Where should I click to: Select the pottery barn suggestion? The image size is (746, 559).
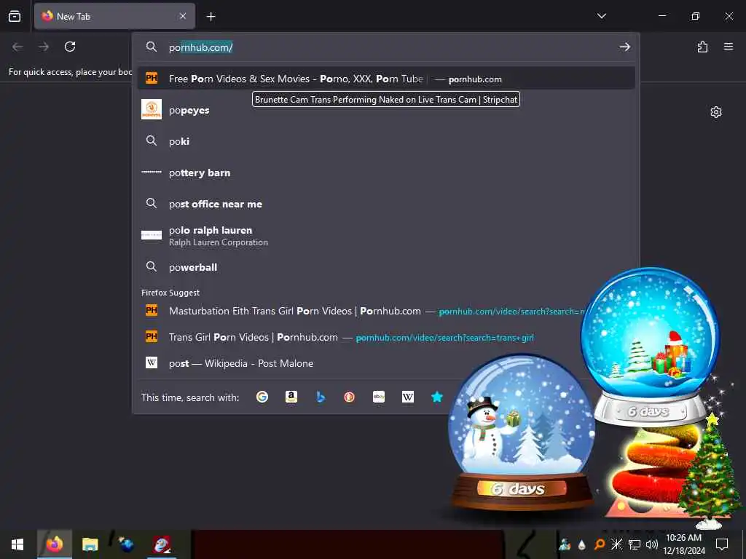[386, 173]
